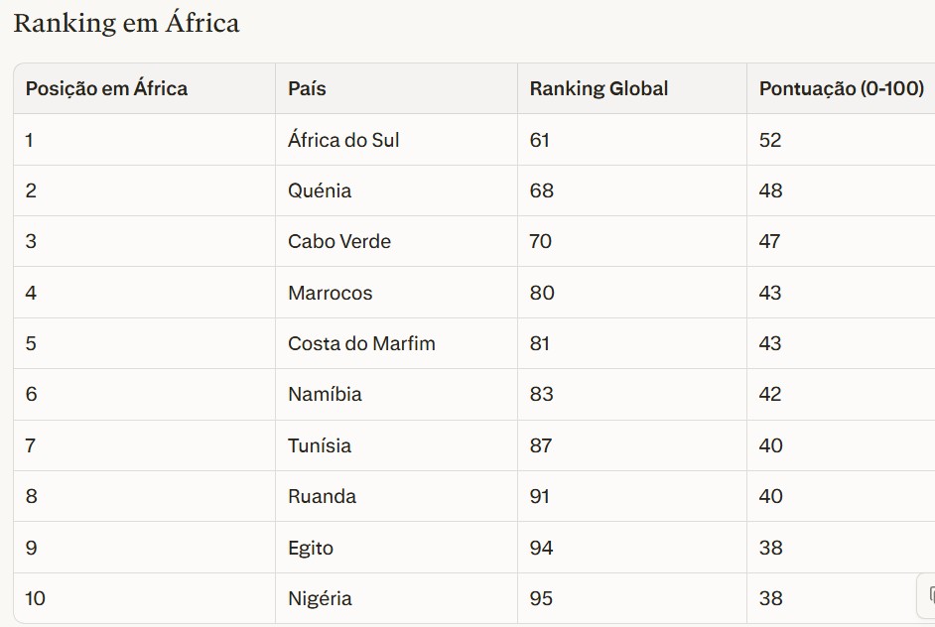Click the 'Tunísia' table cell
Image resolution: width=935 pixels, height=627 pixels.
(x=320, y=445)
